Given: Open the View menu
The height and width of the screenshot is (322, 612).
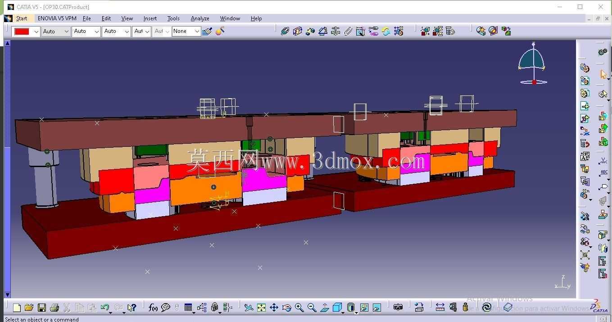Looking at the screenshot, I should (x=127, y=18).
